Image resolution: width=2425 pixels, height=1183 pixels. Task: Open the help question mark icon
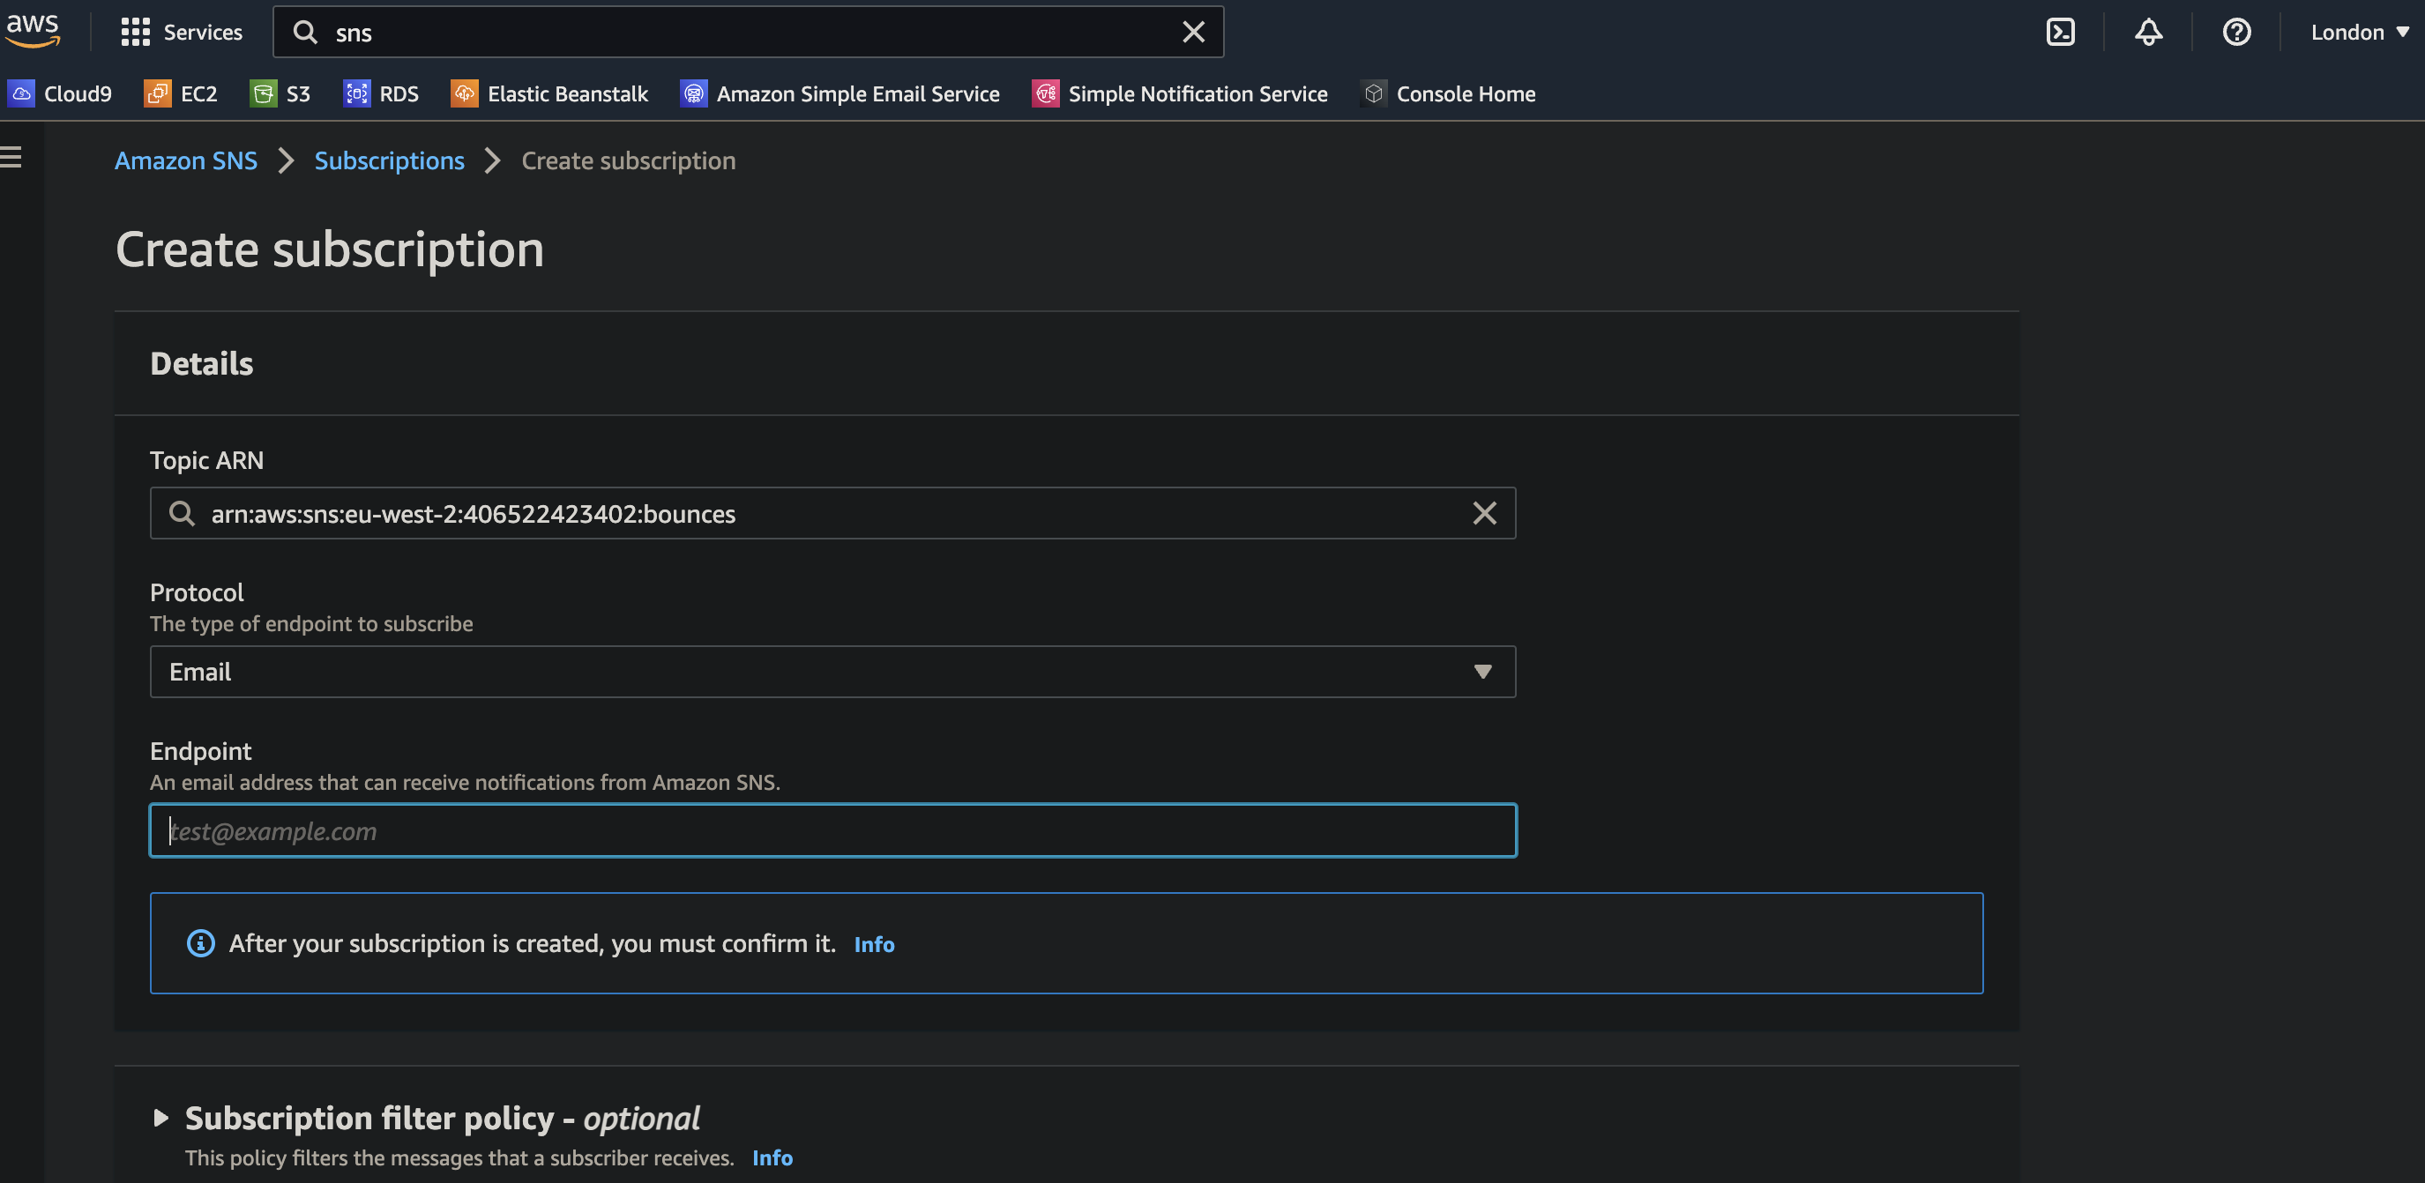(x=2235, y=32)
